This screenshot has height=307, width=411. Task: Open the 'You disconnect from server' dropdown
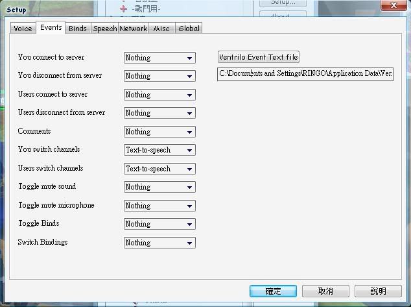coord(159,76)
